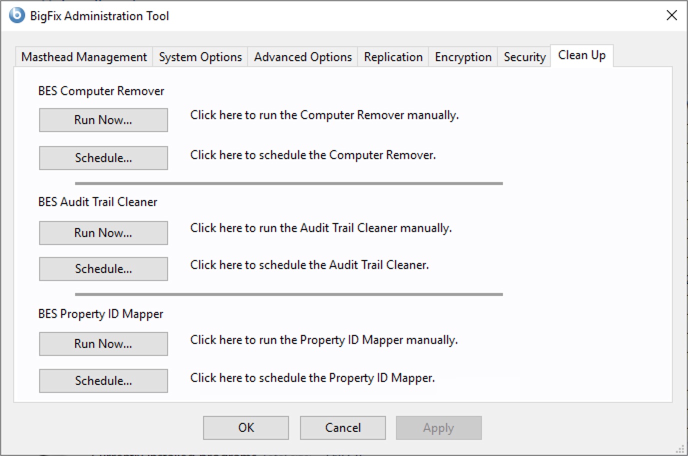Run the BES Computer Remover now

pyautogui.click(x=103, y=120)
